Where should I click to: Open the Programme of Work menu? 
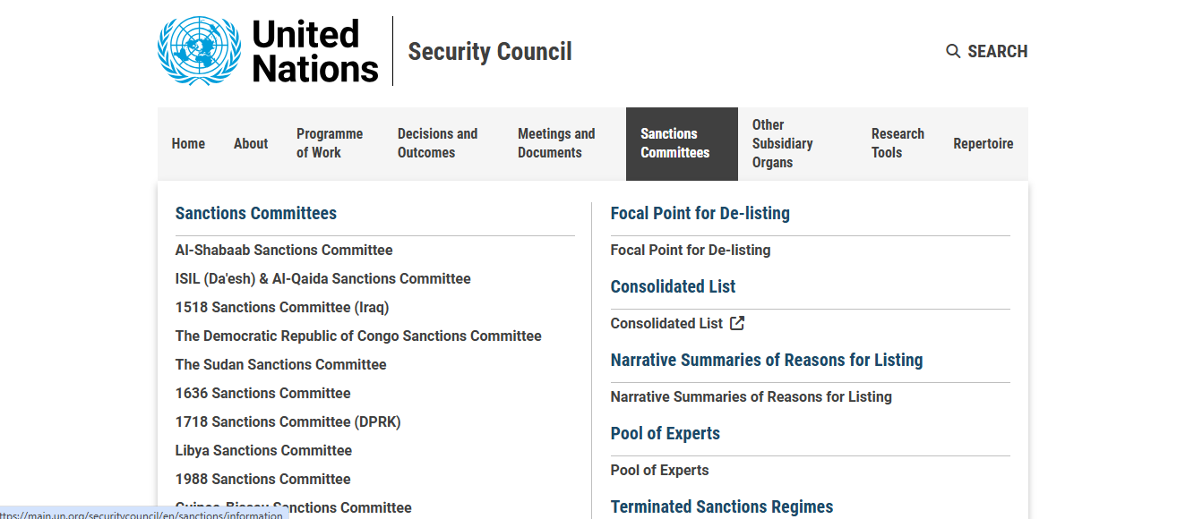coord(330,143)
